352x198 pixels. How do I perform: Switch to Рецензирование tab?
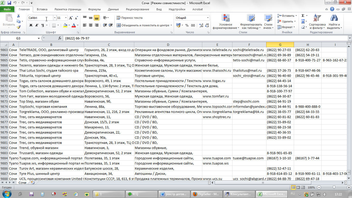(137, 9)
